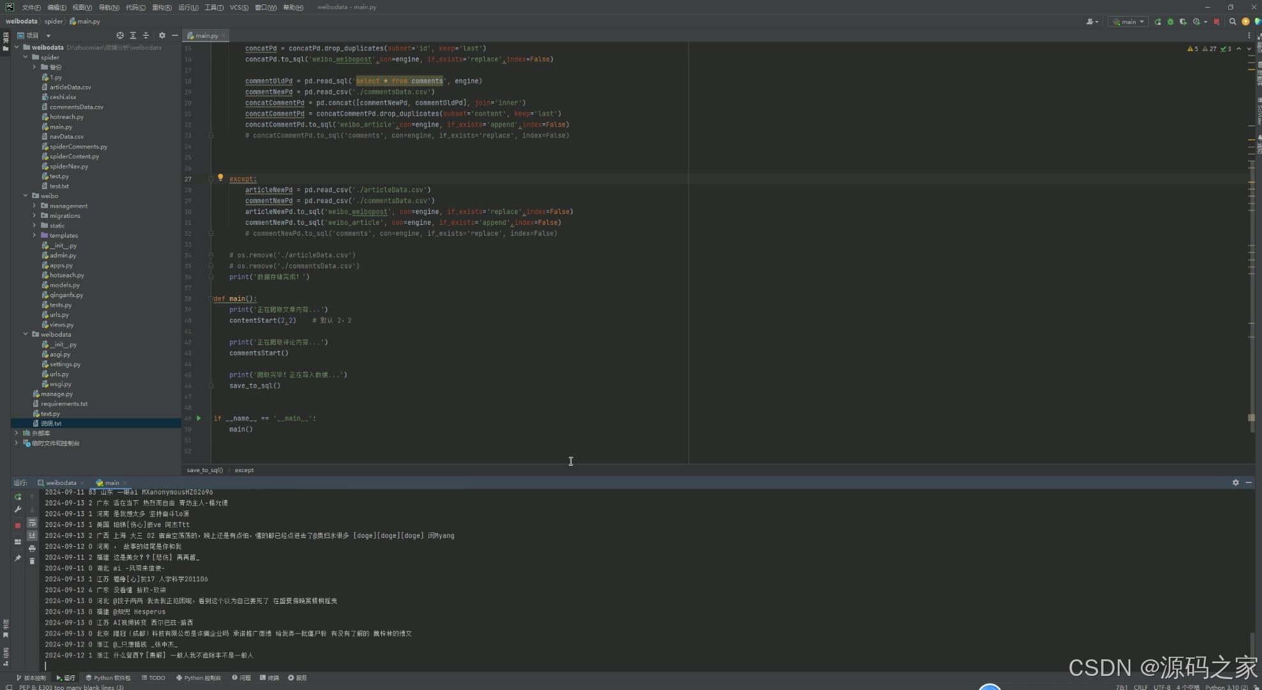The width and height of the screenshot is (1262, 690).
Task: Pin the Run tab with the pin icon
Action: click(x=18, y=558)
